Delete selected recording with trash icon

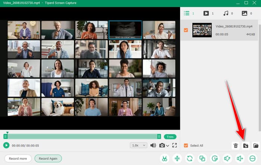point(236,146)
